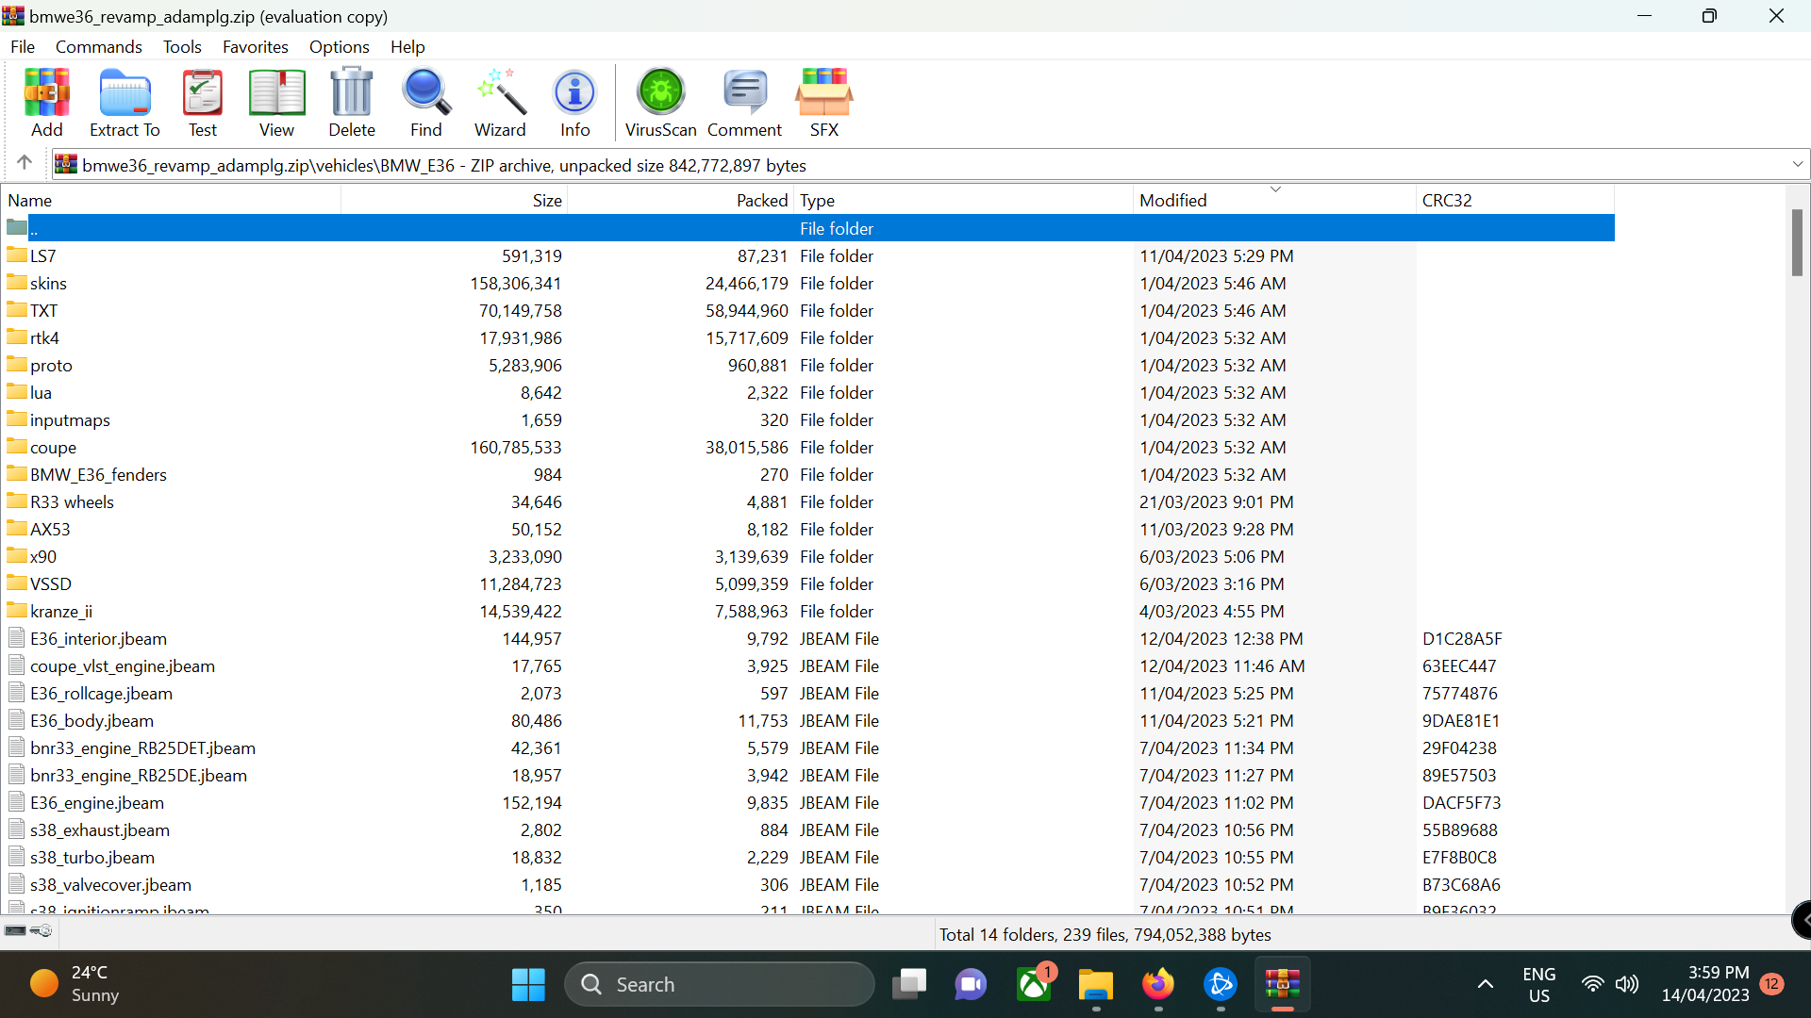This screenshot has height=1018, width=1811.
Task: Click the Comment toolbar icon
Action: pyautogui.click(x=744, y=103)
